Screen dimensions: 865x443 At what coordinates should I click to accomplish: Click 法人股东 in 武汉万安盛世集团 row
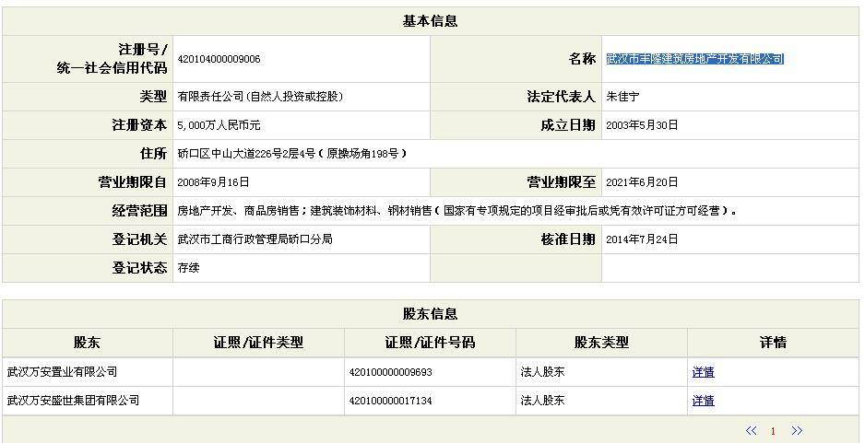542,401
